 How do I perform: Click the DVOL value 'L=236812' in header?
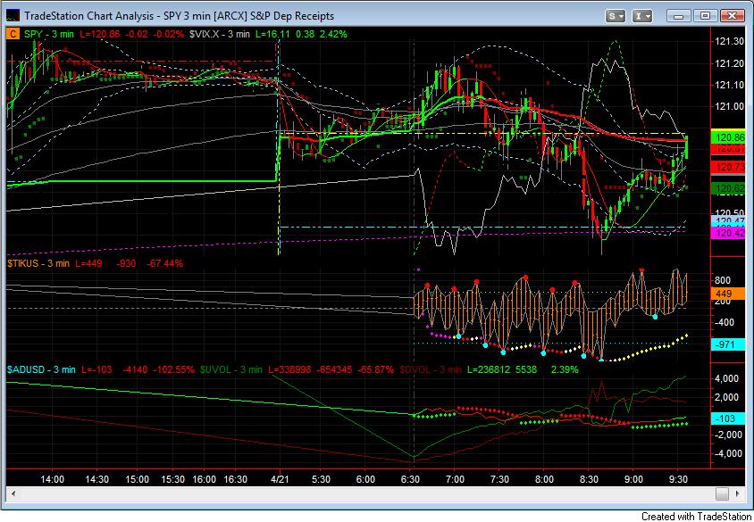point(489,369)
